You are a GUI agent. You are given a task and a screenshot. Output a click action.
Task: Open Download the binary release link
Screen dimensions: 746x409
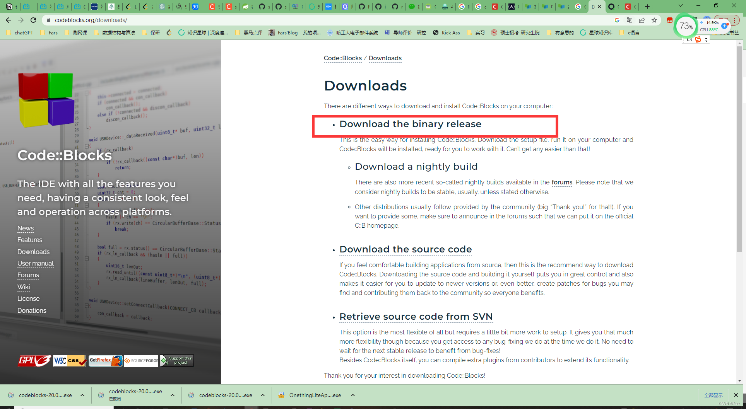click(410, 124)
